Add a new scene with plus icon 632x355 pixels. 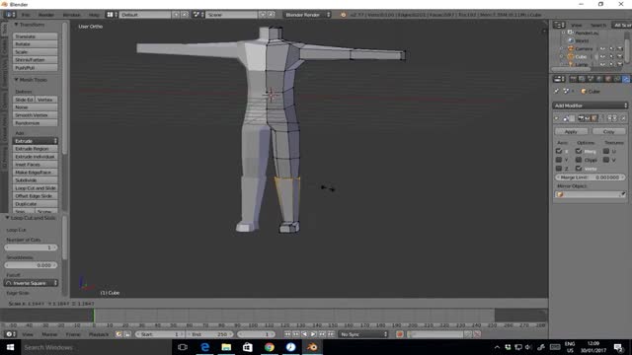[x=263, y=15]
